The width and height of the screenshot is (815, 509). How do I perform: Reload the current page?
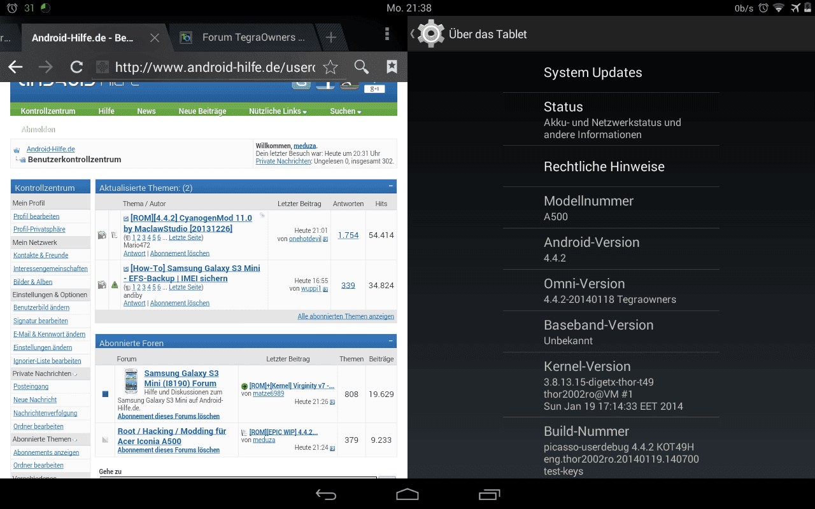pos(76,67)
